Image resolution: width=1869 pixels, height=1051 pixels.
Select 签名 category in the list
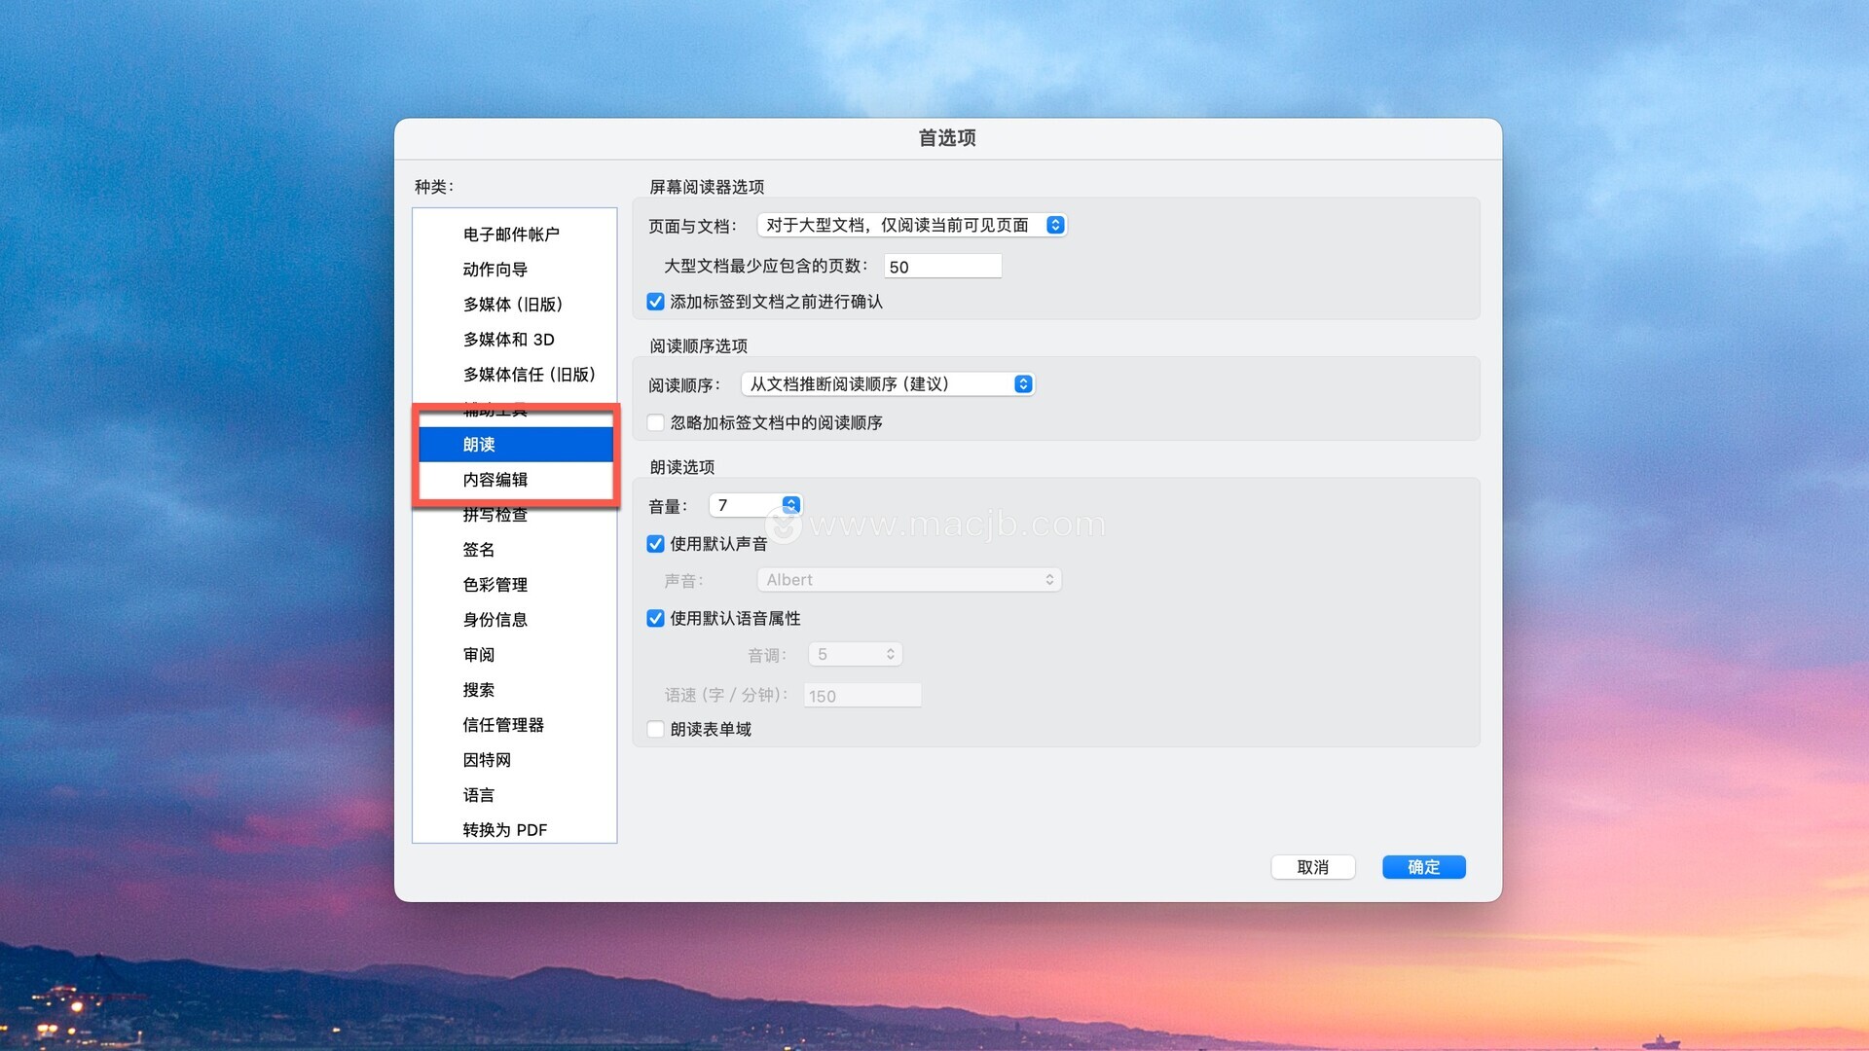coord(478,550)
